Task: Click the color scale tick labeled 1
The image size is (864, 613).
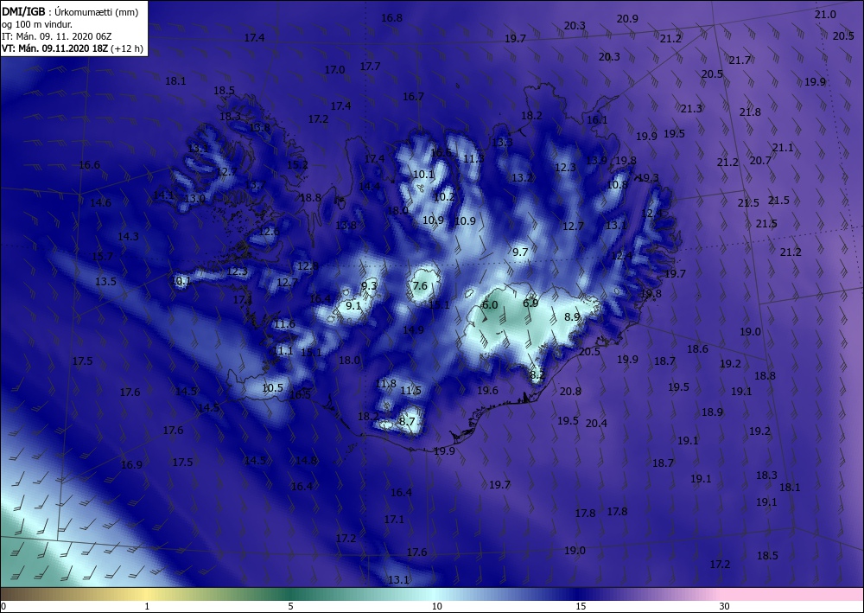Action: tap(147, 606)
